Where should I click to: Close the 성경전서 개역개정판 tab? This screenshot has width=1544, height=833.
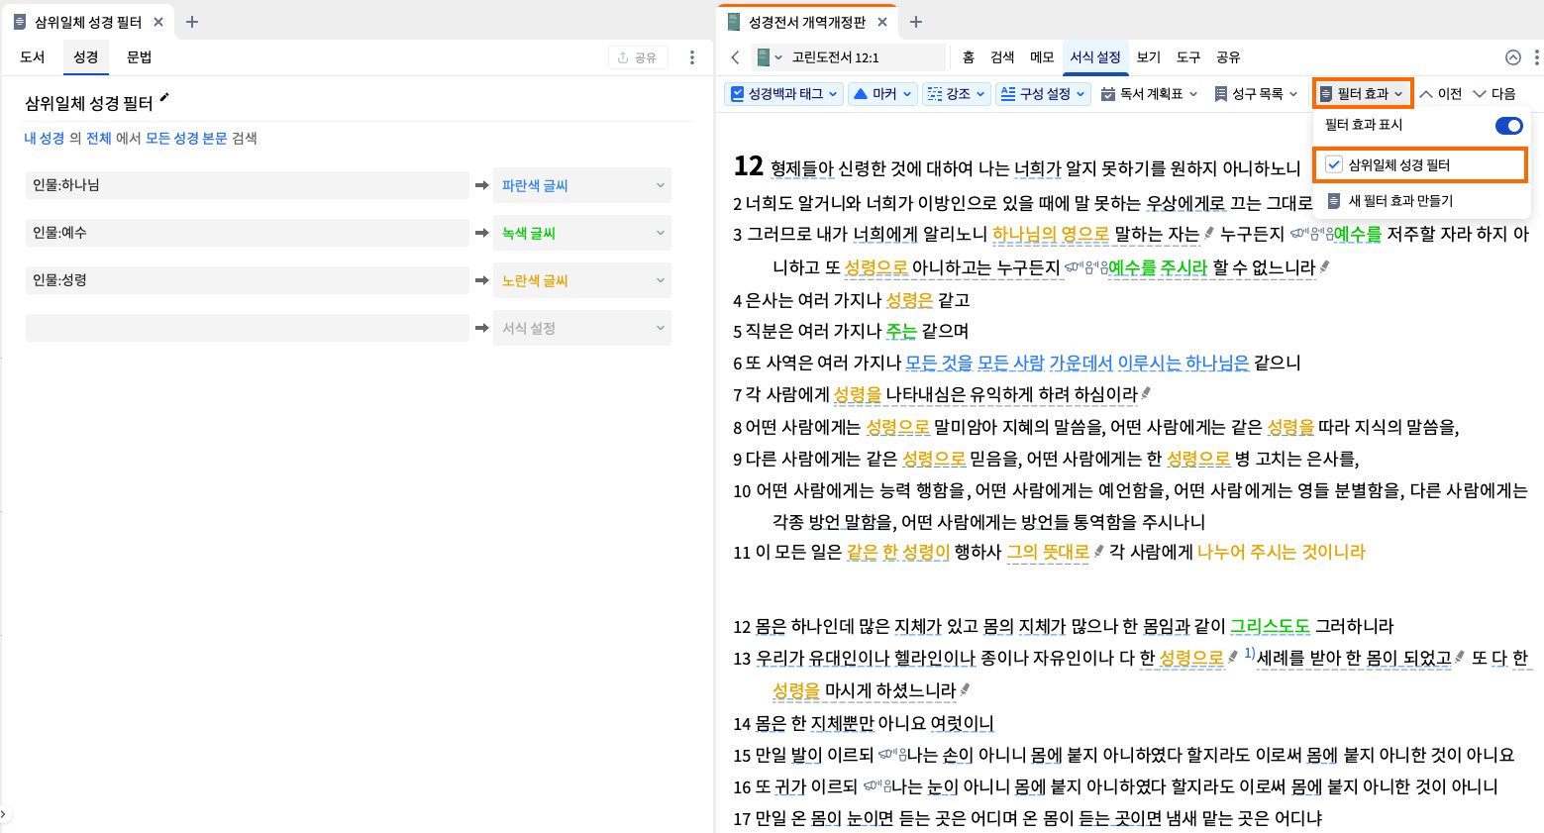[882, 22]
